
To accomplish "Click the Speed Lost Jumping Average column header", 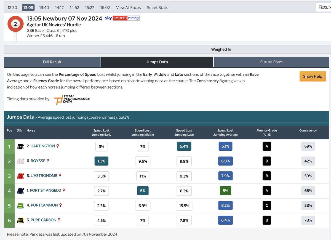I will click(x=225, y=132).
